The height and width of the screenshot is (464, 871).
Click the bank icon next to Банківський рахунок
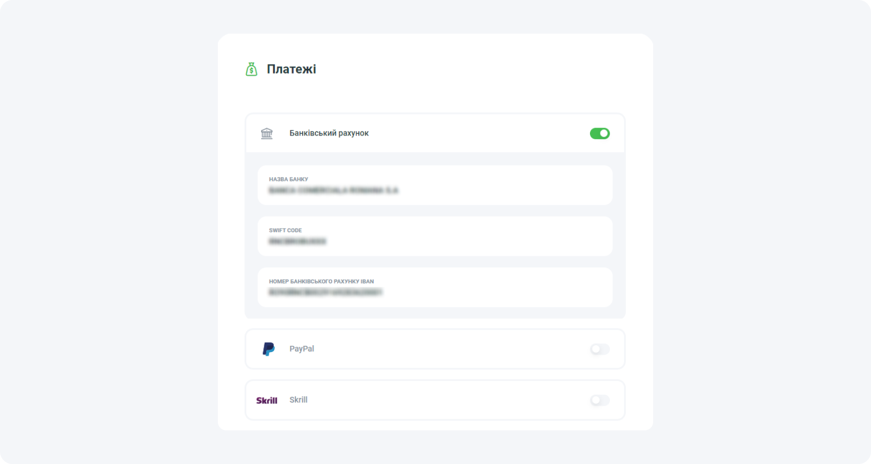click(267, 133)
